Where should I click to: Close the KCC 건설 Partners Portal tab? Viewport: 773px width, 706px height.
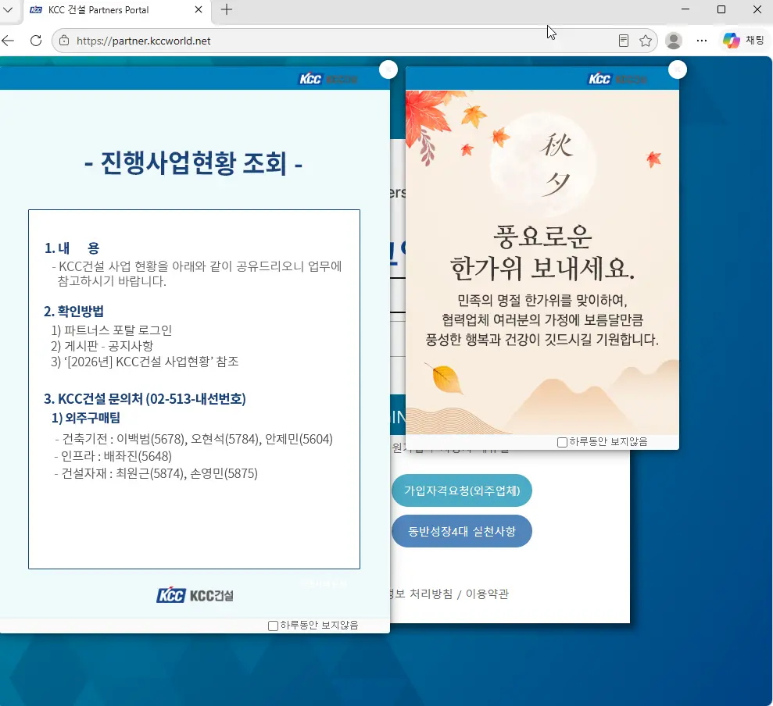pyautogui.click(x=199, y=9)
